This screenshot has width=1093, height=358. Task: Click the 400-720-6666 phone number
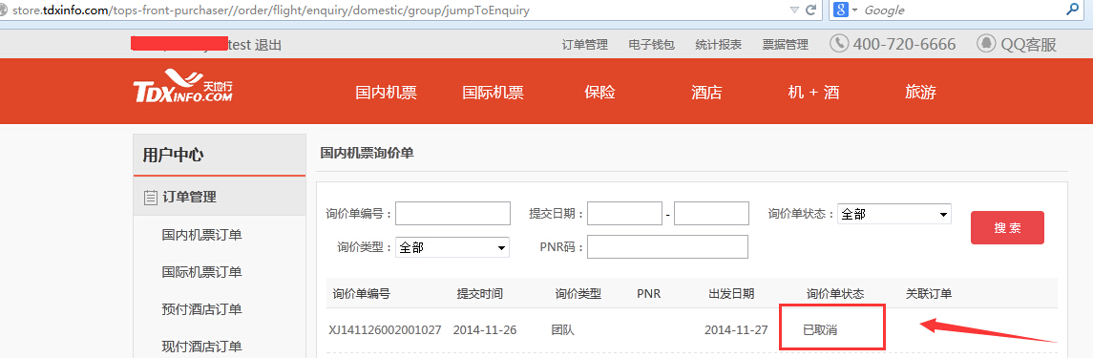[x=904, y=45]
